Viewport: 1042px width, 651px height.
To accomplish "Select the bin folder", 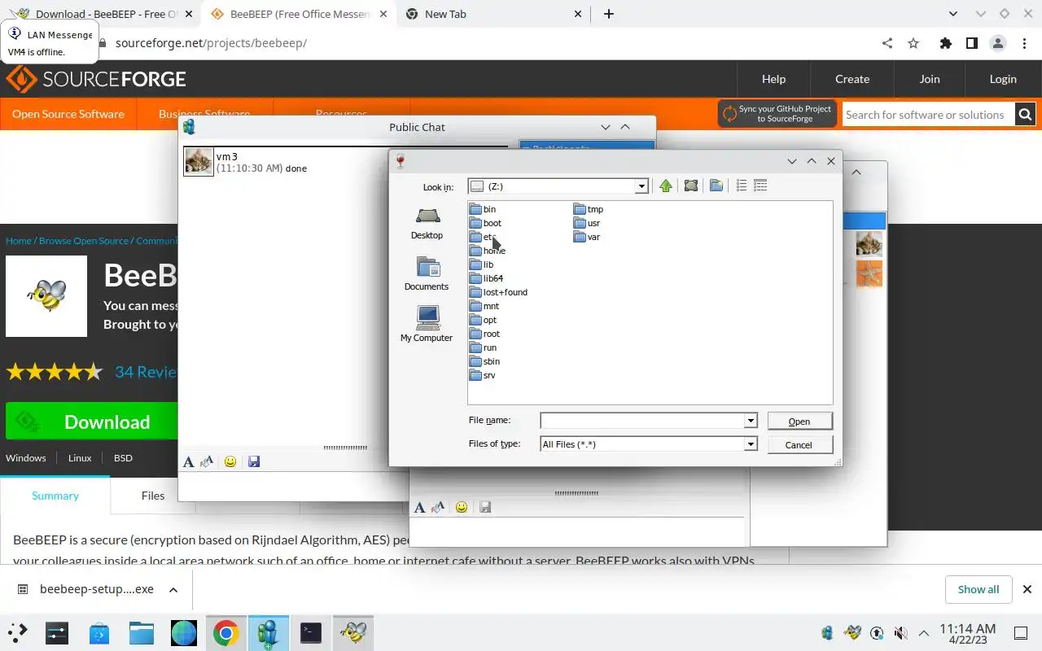I will [483, 209].
